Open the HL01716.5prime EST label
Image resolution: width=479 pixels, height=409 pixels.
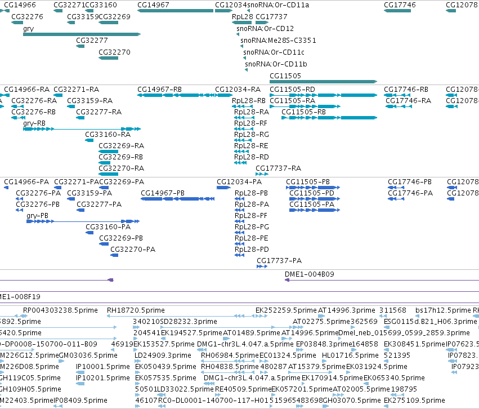pos(351,355)
